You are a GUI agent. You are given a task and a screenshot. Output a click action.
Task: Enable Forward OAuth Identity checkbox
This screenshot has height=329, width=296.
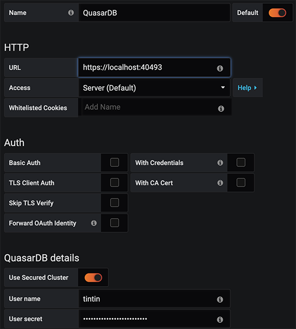click(115, 223)
